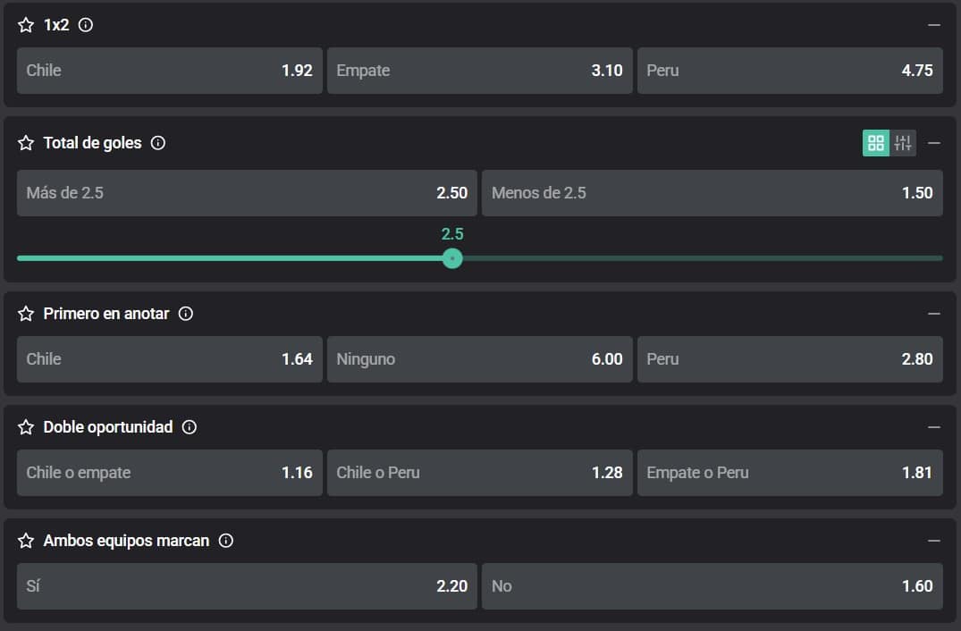Image resolution: width=961 pixels, height=631 pixels.
Task: Click the goals line slider handle
Action: tap(452, 258)
